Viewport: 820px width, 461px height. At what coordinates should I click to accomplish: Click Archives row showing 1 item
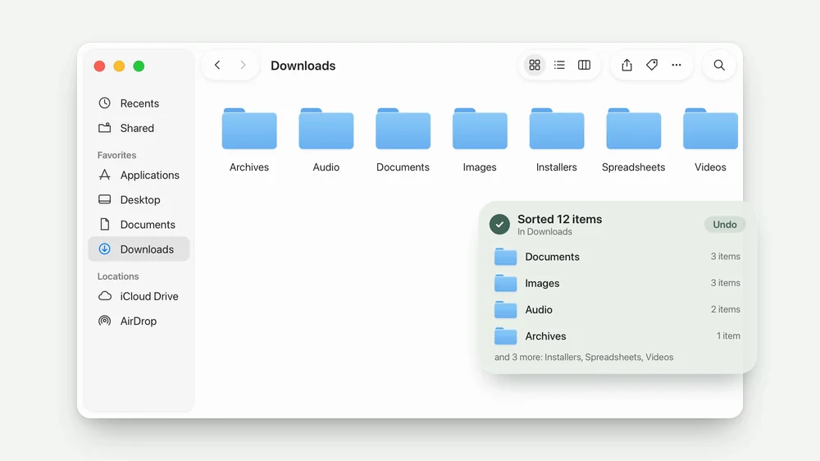pyautogui.click(x=617, y=336)
